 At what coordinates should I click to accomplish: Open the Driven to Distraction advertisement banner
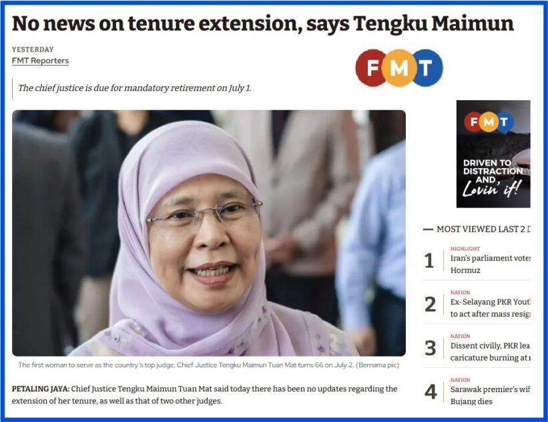493,154
